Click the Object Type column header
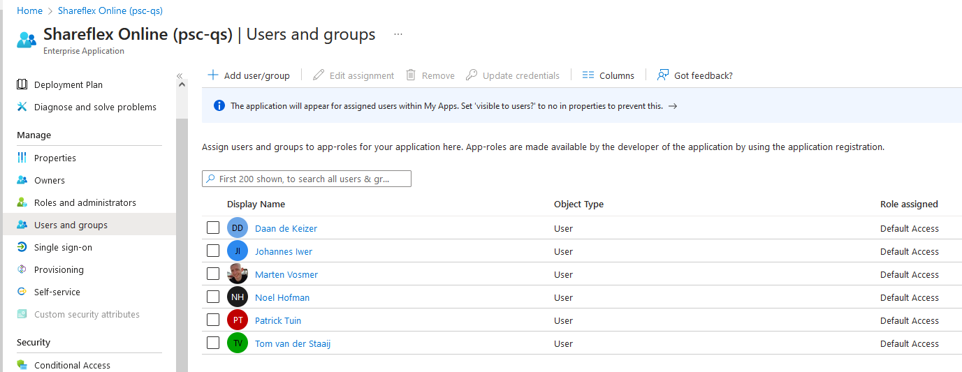 [x=578, y=204]
